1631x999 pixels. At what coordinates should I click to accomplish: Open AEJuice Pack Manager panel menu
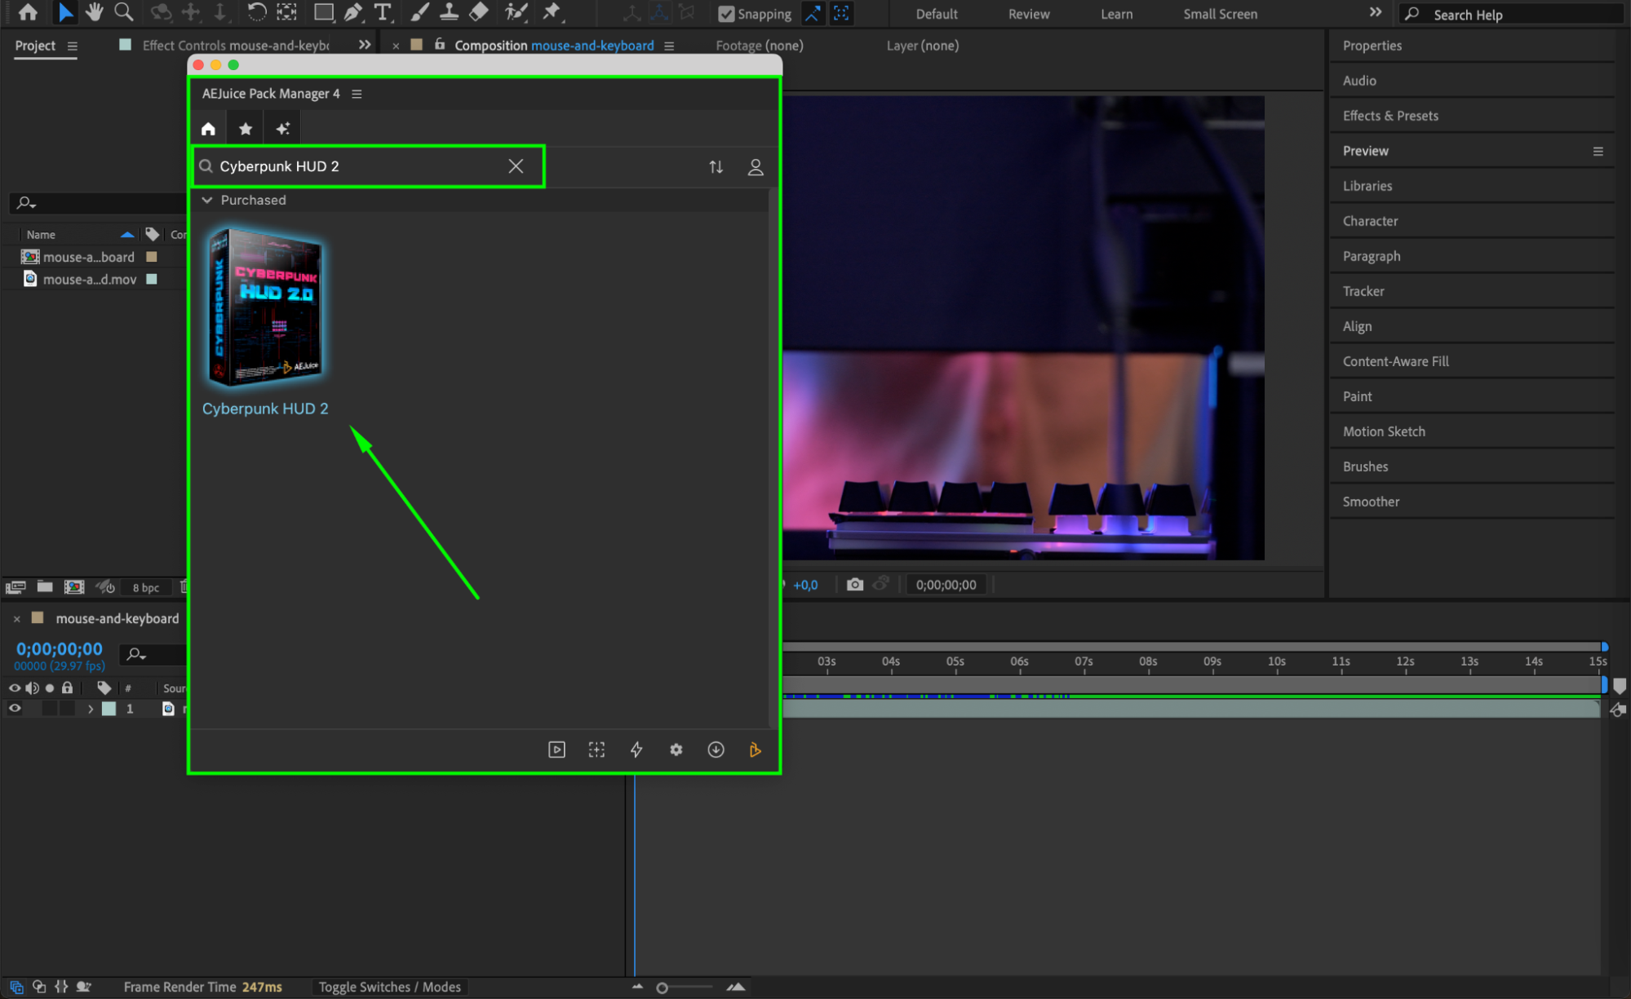pyautogui.click(x=357, y=94)
